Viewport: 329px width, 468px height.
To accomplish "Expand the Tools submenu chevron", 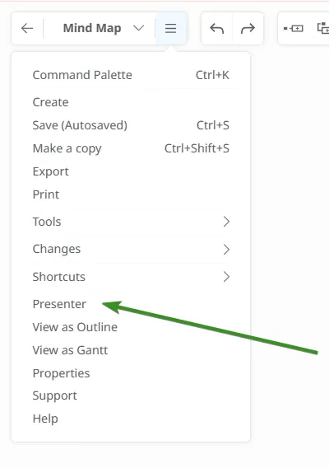I will 226,222.
